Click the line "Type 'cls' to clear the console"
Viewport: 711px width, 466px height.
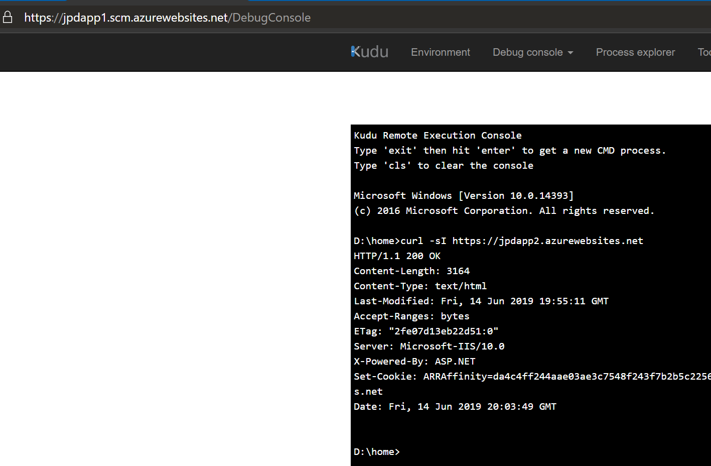[444, 165]
